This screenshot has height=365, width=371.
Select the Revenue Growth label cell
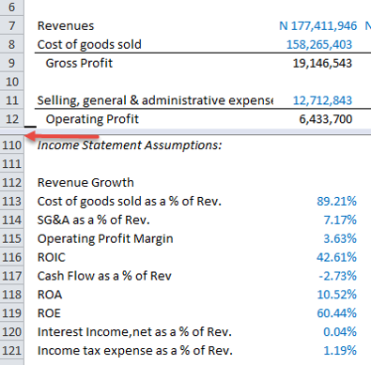coord(85,182)
